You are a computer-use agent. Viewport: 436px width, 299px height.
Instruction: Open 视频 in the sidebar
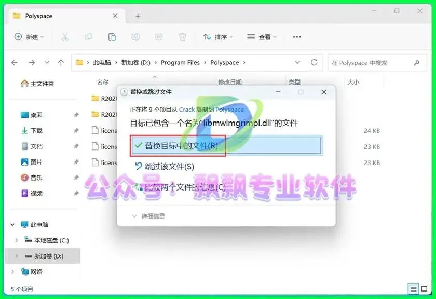pyautogui.click(x=32, y=193)
